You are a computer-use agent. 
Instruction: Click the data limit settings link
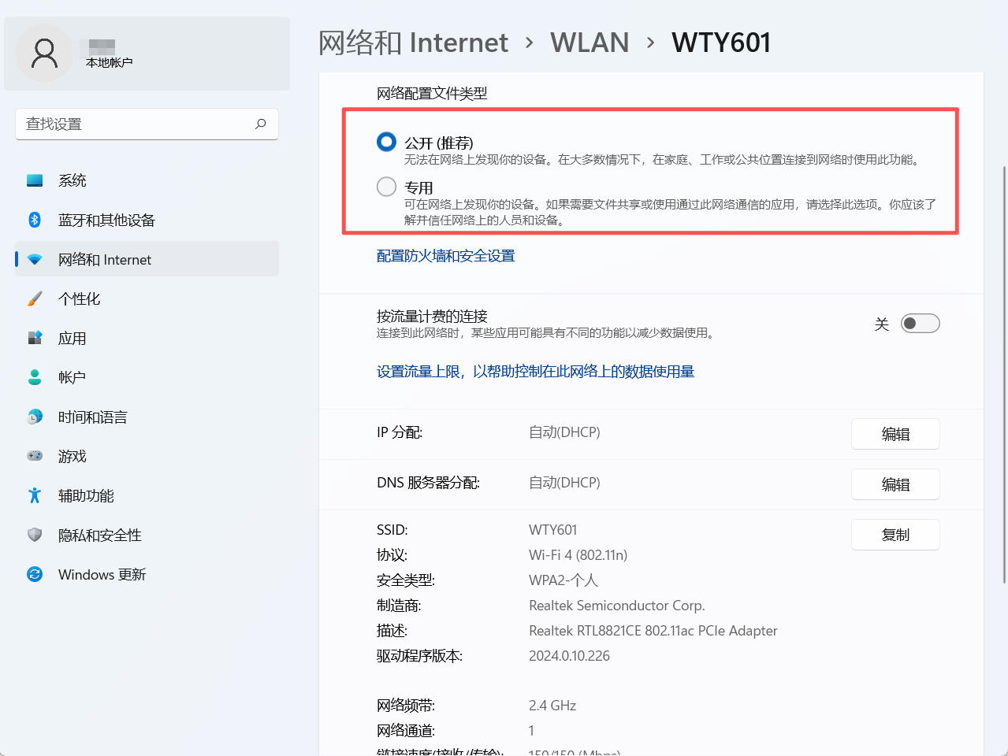coord(535,372)
